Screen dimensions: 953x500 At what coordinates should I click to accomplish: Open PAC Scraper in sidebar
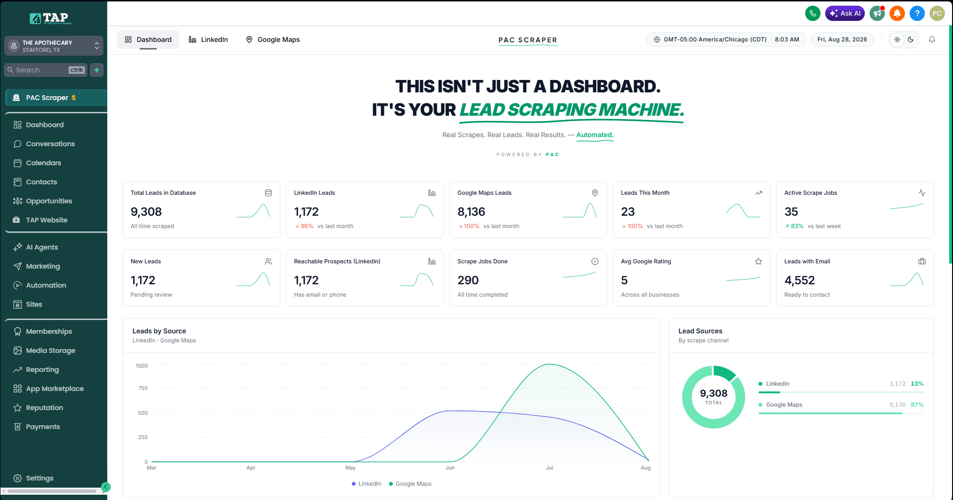56,98
